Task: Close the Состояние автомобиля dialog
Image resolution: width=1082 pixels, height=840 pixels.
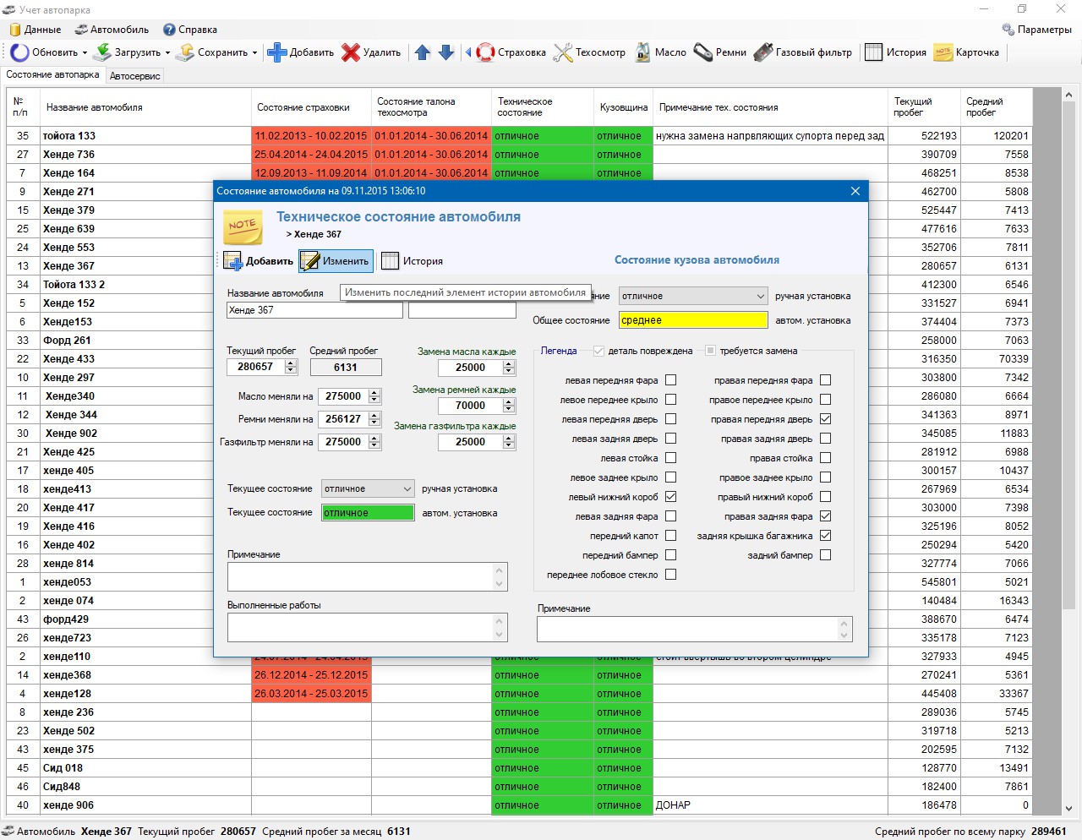Action: [855, 191]
